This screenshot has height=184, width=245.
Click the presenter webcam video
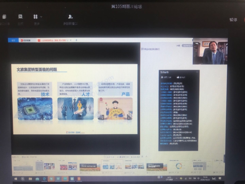(210, 51)
